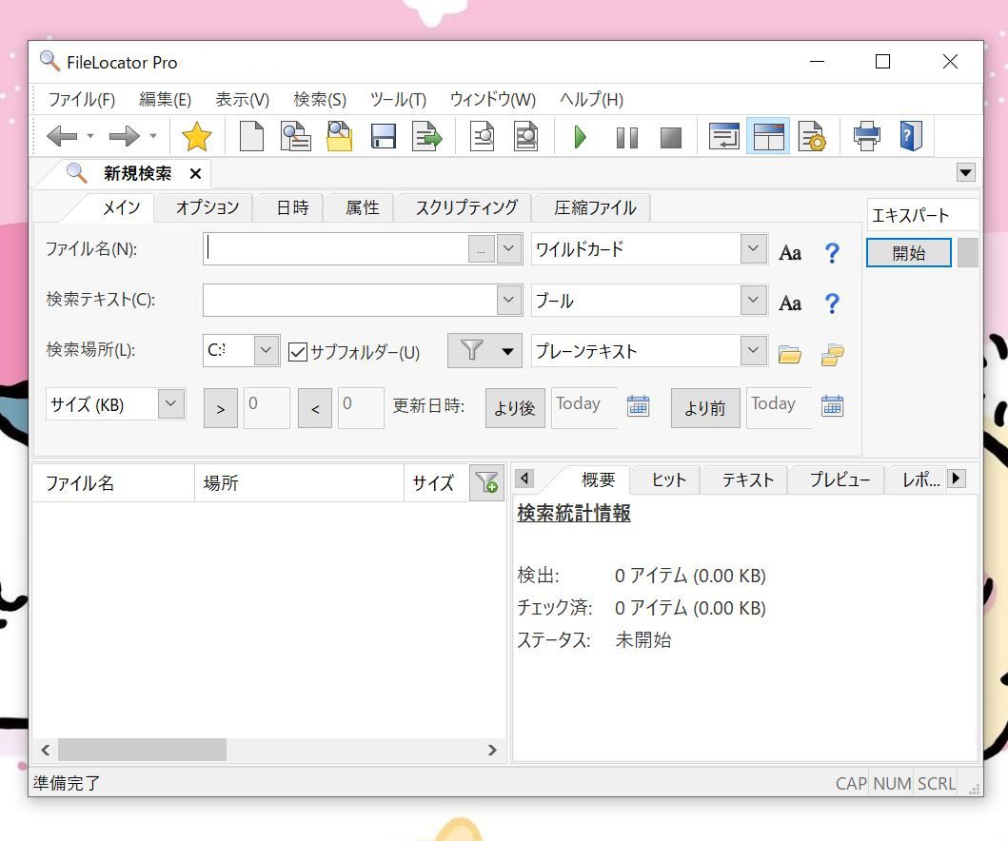Toggle word wrap toolbar icon

pos(723,136)
